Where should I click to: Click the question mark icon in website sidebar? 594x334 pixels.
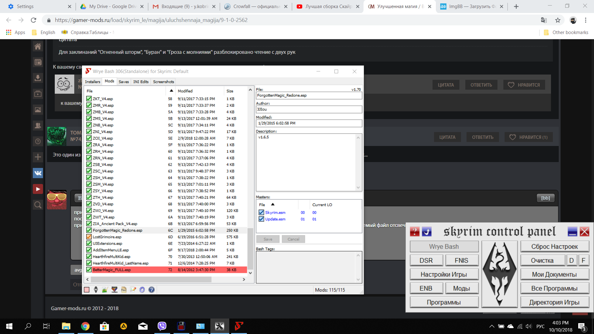38,141
